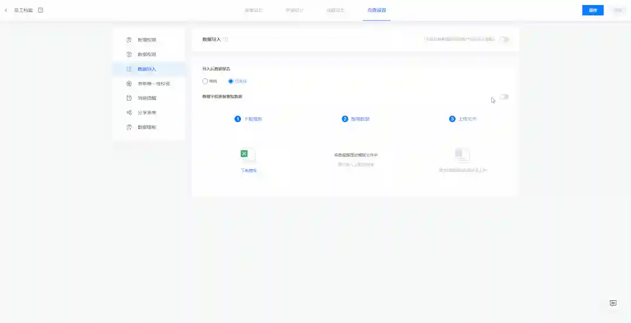
Task: Click the 下载模板 link under Excel icon
Action: (x=249, y=170)
